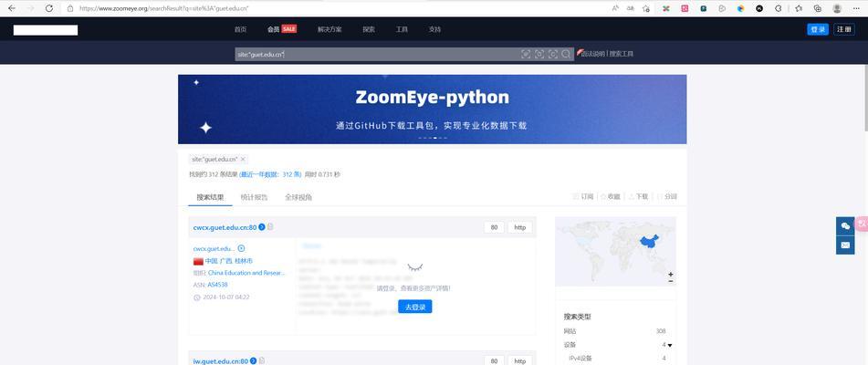This screenshot has width=868, height=365.
Task: Reload the ZoomEye page
Action: click(49, 8)
